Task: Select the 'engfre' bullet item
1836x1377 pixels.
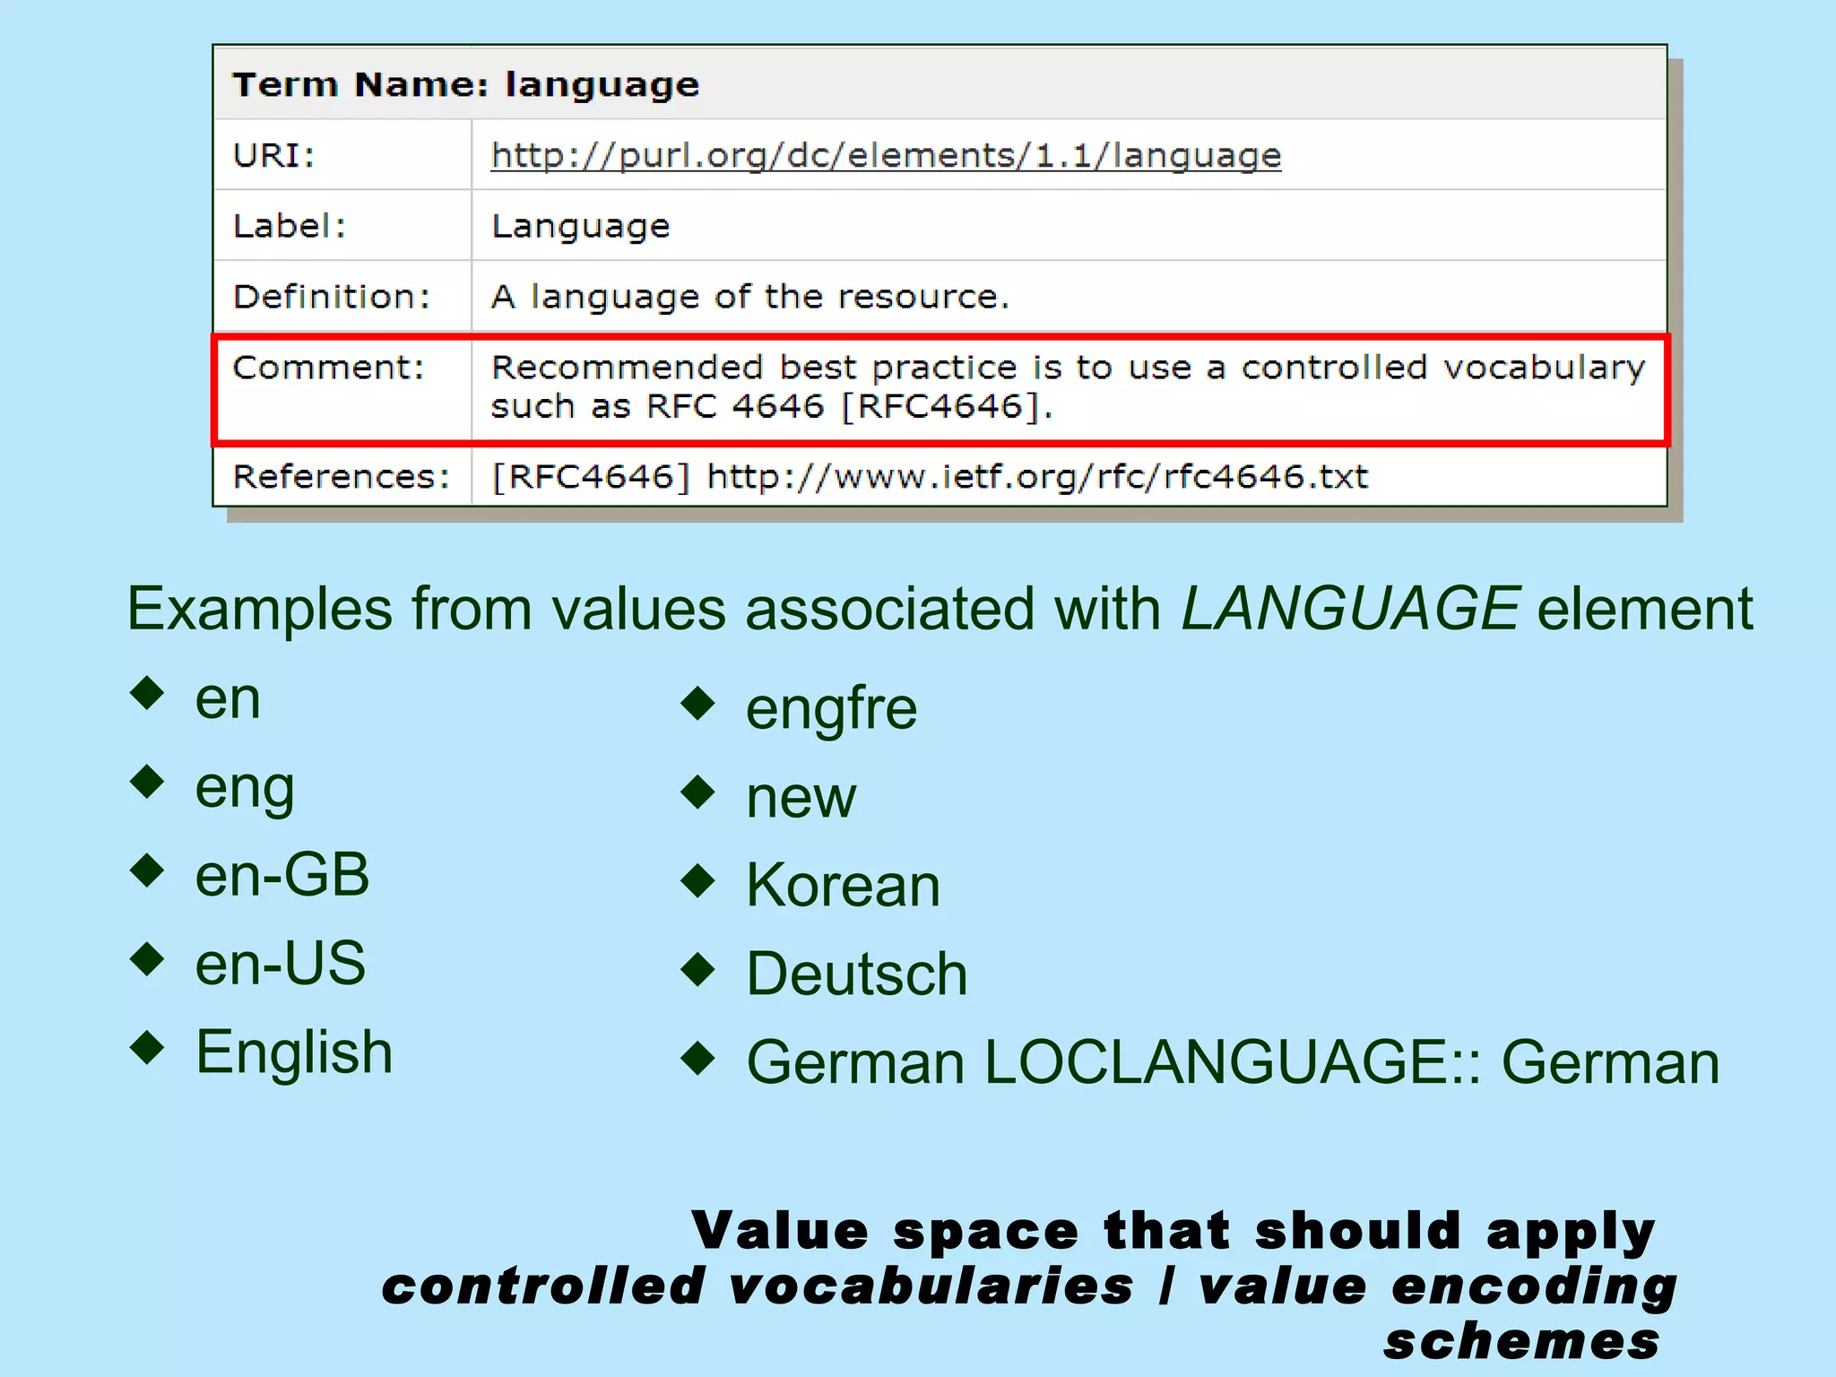Action: pos(832,710)
